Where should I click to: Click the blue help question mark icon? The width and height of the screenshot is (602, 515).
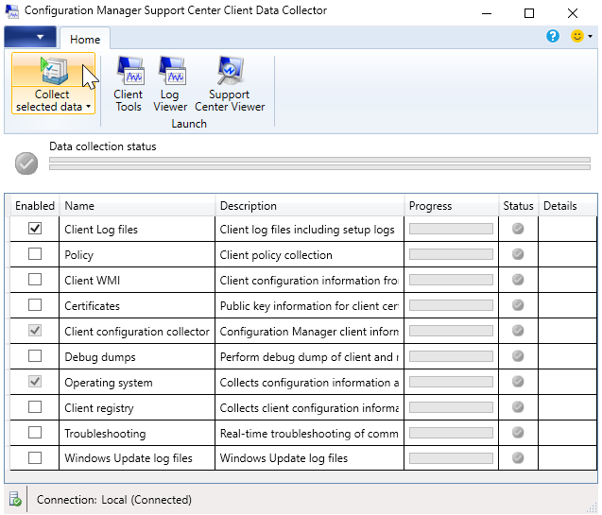pyautogui.click(x=553, y=37)
